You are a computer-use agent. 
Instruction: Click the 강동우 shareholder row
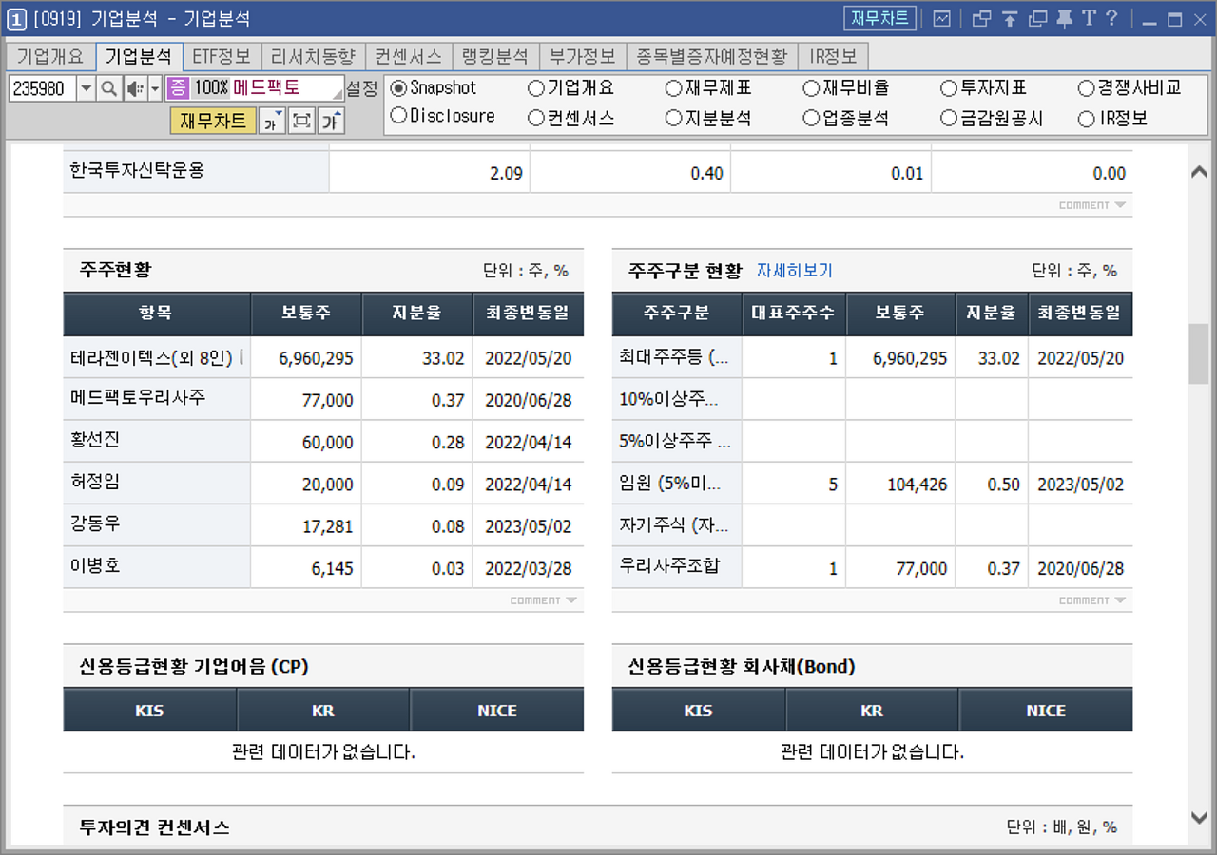point(323,524)
